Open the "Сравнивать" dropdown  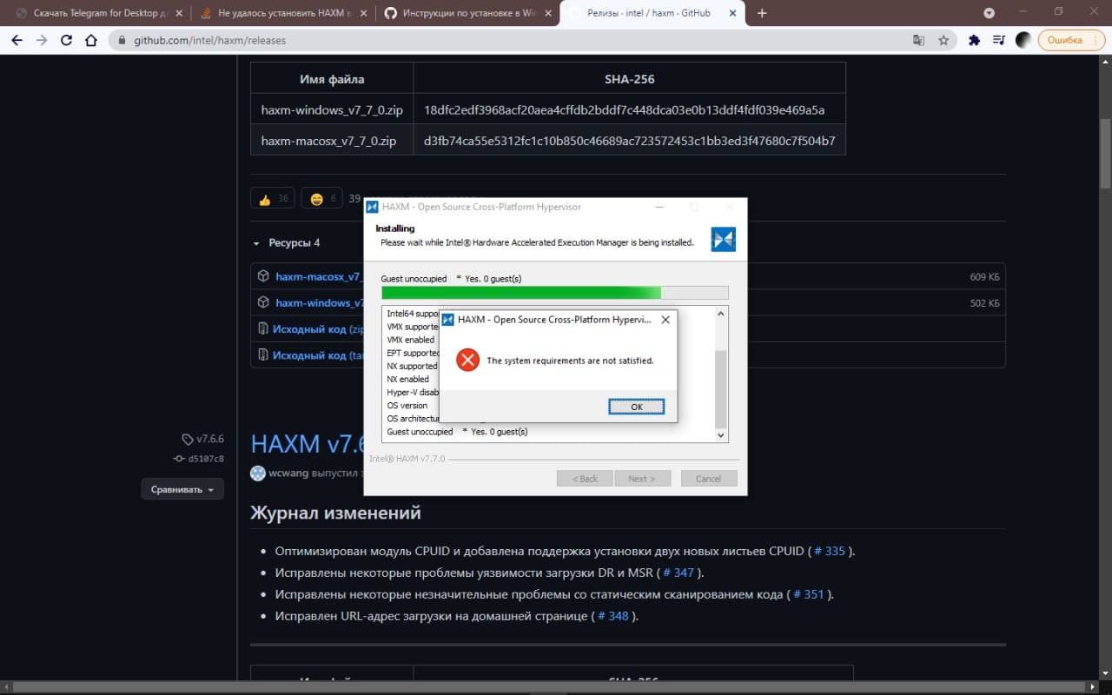click(x=182, y=489)
